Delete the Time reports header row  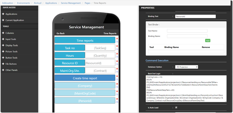[117, 38]
